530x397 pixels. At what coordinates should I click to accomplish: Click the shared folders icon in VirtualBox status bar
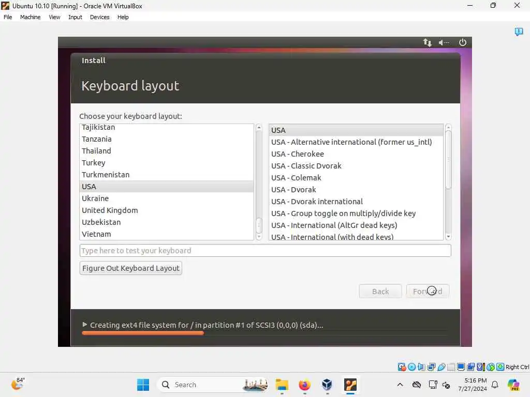(x=451, y=367)
